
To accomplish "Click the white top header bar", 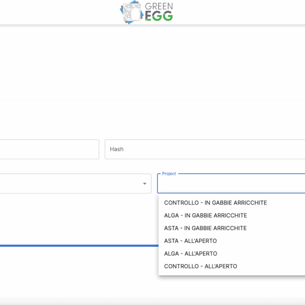I will pyautogui.click(x=57, y=12).
